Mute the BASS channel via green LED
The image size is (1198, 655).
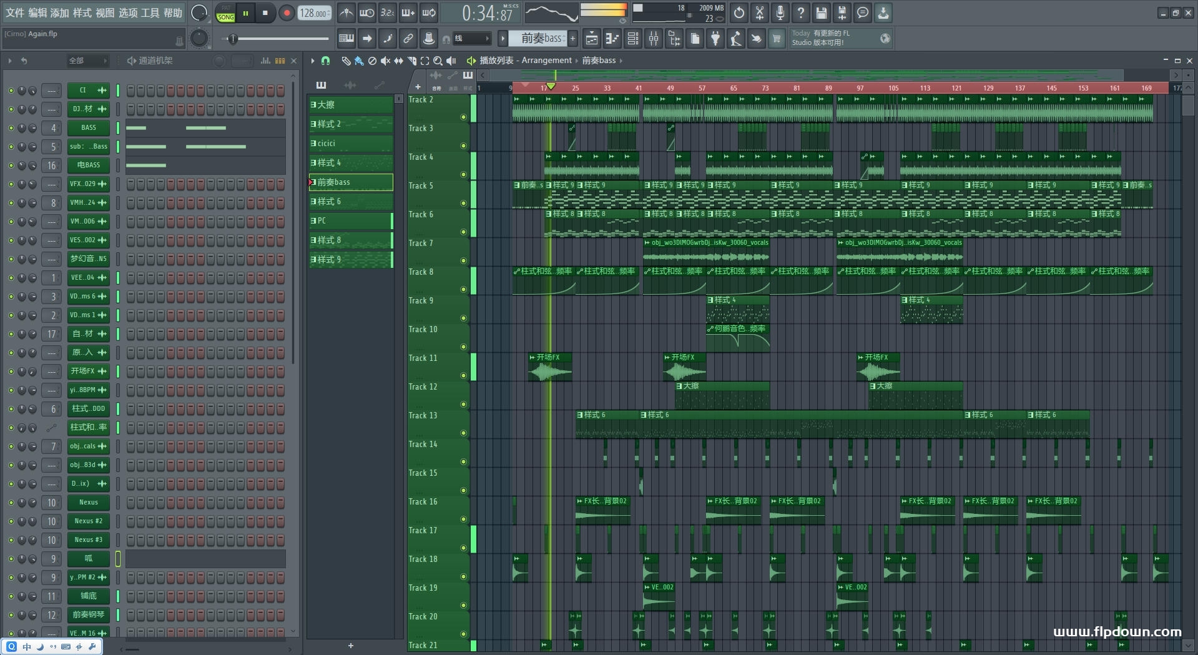coord(11,128)
